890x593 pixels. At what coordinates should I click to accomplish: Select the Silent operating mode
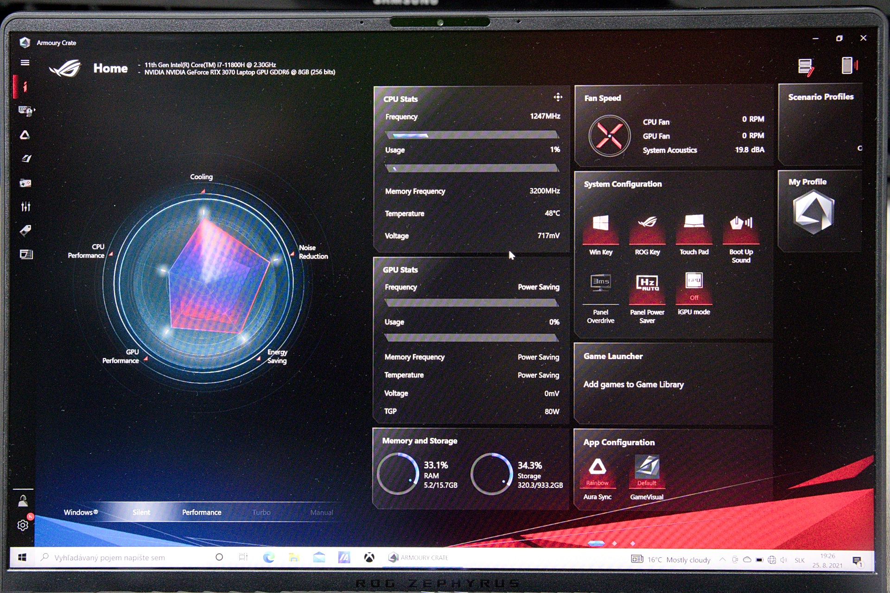[141, 512]
